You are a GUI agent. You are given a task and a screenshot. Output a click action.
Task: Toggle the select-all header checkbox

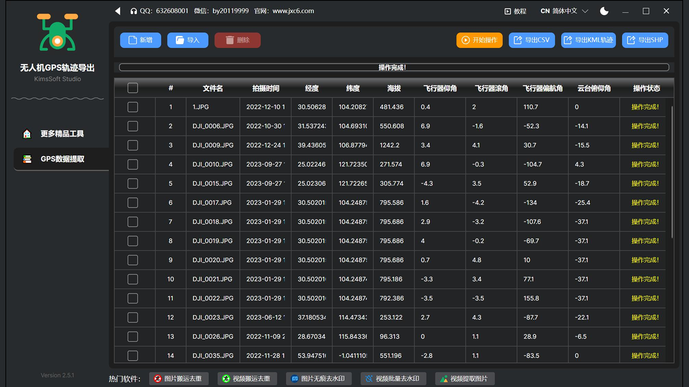(x=133, y=88)
